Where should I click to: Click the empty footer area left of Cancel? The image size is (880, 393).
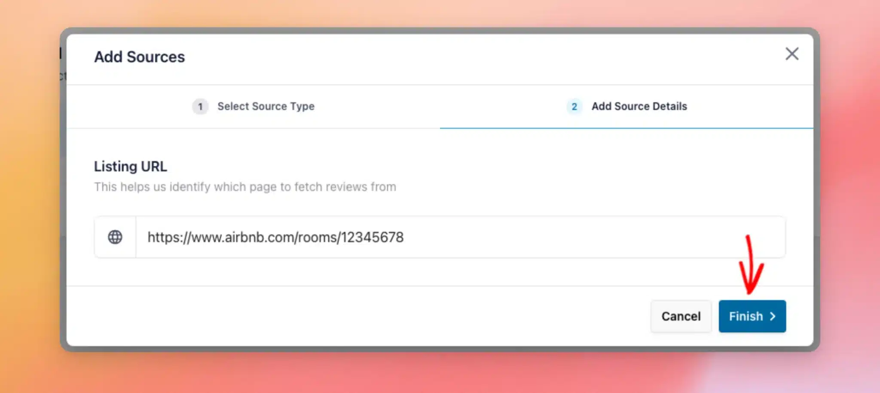coord(357,317)
